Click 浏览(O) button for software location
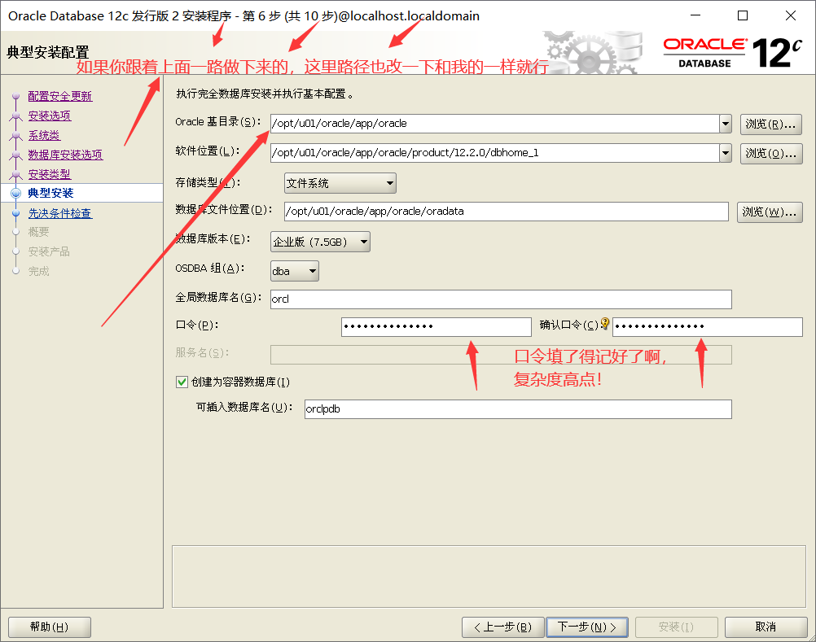This screenshot has height=642, width=816. (770, 153)
